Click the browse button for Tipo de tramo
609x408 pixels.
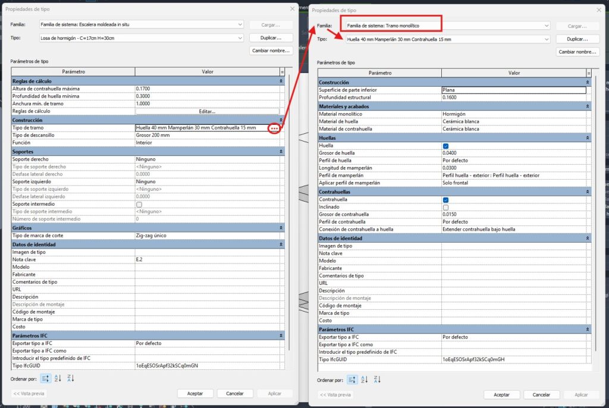point(274,128)
